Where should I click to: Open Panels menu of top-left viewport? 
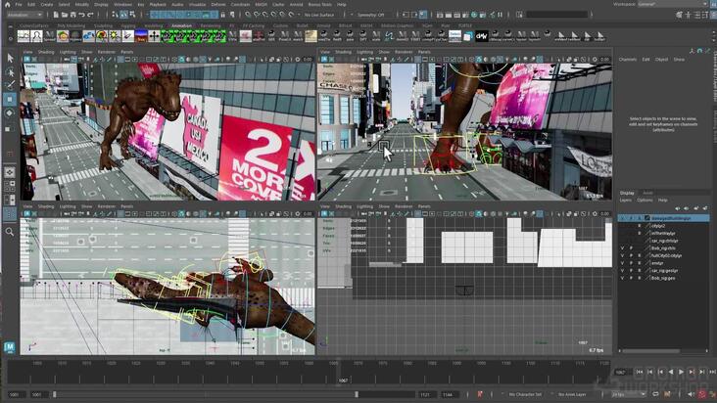[126, 52]
